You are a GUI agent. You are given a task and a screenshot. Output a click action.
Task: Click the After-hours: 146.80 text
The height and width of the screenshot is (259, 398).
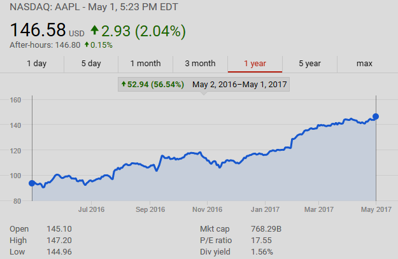(x=45, y=45)
